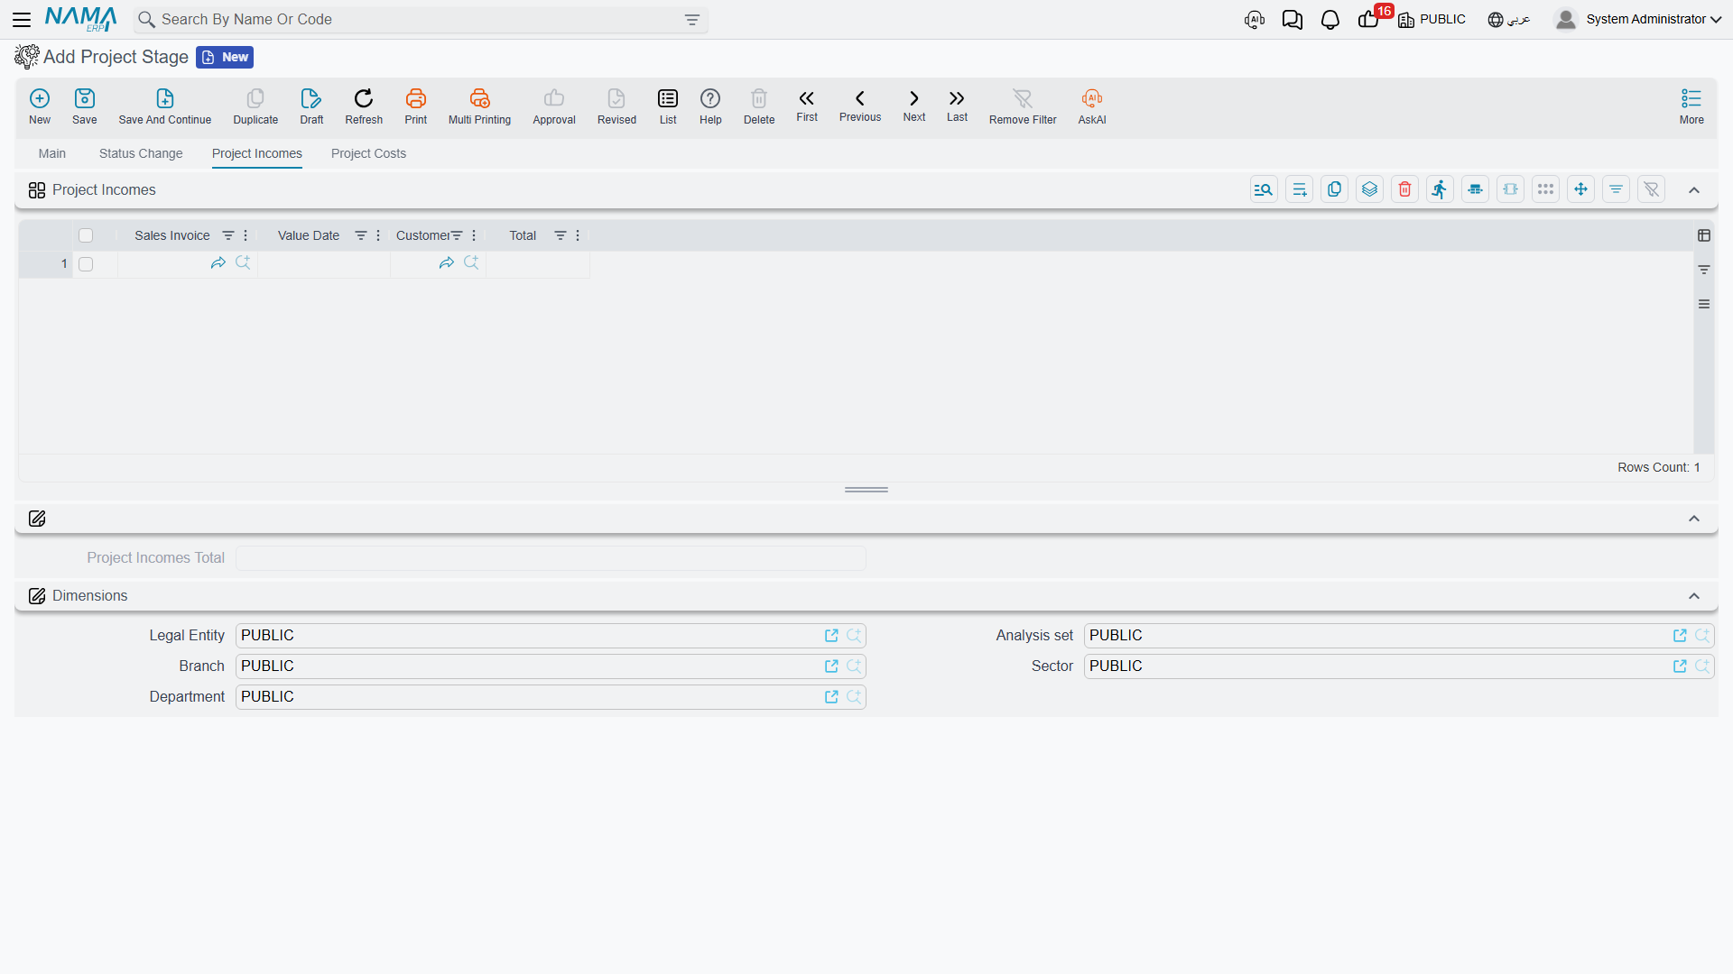
Task: Open Sales Invoice column options menu
Action: 246,235
